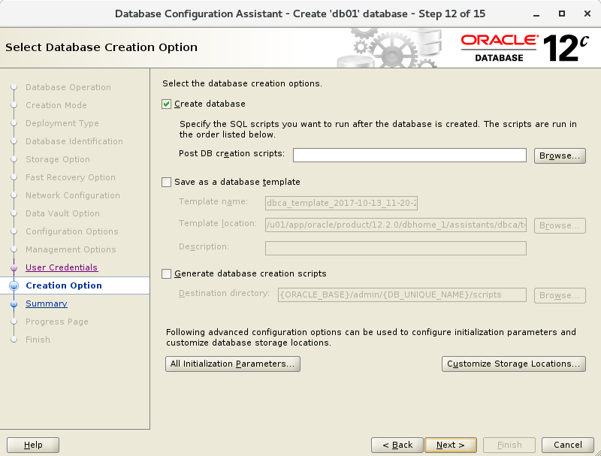
Task: Click the 'Post DB creation scripts:' label
Action: coord(232,154)
